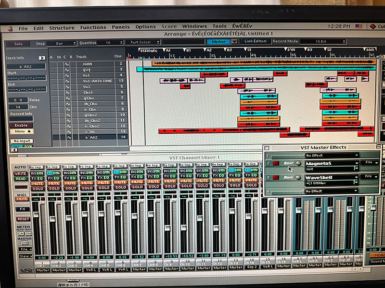The image size is (385, 288).
Task: Click audio class icon on Jh_Cho track
Action: [x=68, y=104]
